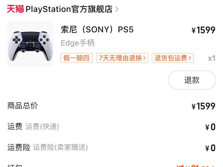Expand 退货包运费 policy details
This screenshot has width=223, height=167.
pyautogui.click(x=173, y=58)
